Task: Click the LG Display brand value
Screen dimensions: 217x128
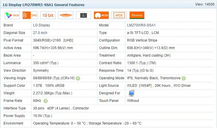Action: click(42, 25)
